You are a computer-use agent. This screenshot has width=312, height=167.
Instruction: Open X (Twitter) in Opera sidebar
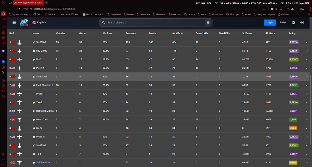[3, 72]
